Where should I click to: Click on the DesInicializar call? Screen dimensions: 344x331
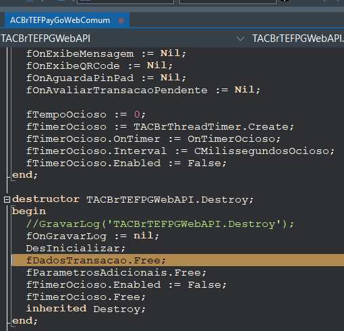76,249
